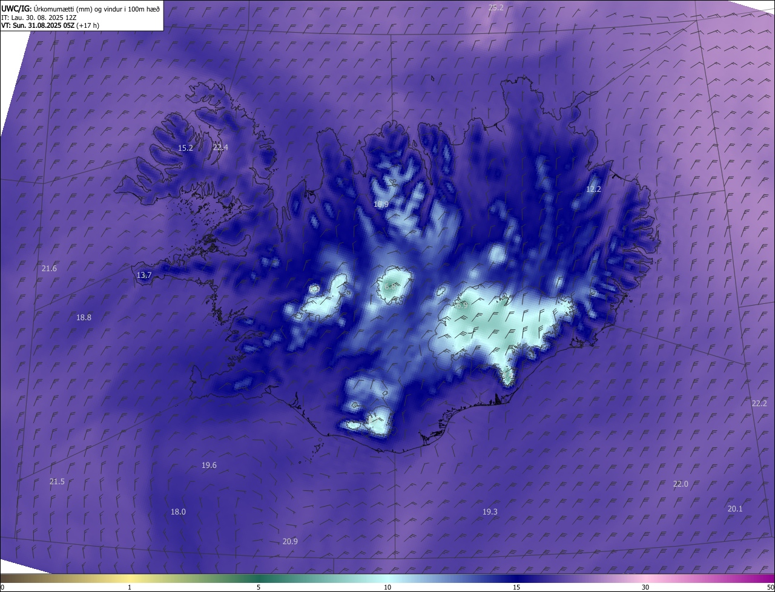Click the 21.5 value label
Screen dimensions: 775x592
click(57, 481)
